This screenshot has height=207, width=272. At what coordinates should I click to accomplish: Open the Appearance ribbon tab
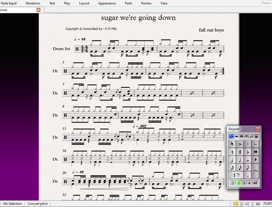[107, 3]
